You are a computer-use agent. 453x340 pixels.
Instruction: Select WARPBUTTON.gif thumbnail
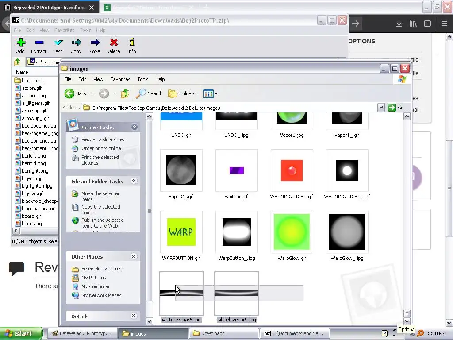tap(181, 232)
